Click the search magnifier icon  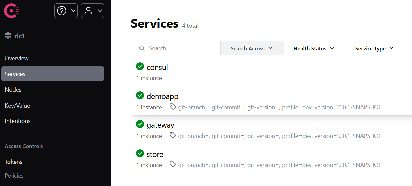point(142,48)
